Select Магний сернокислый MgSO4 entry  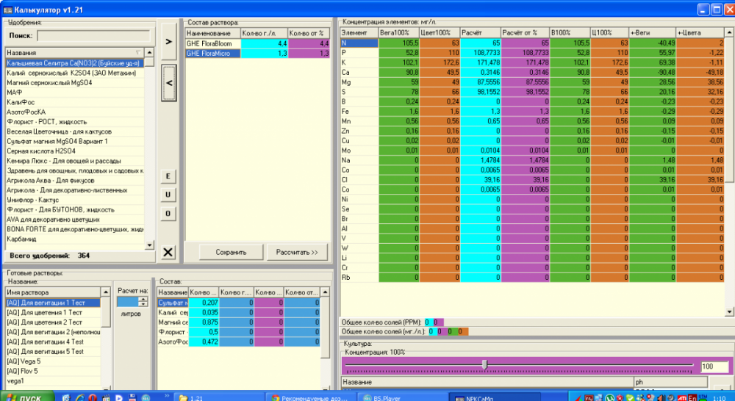74,82
